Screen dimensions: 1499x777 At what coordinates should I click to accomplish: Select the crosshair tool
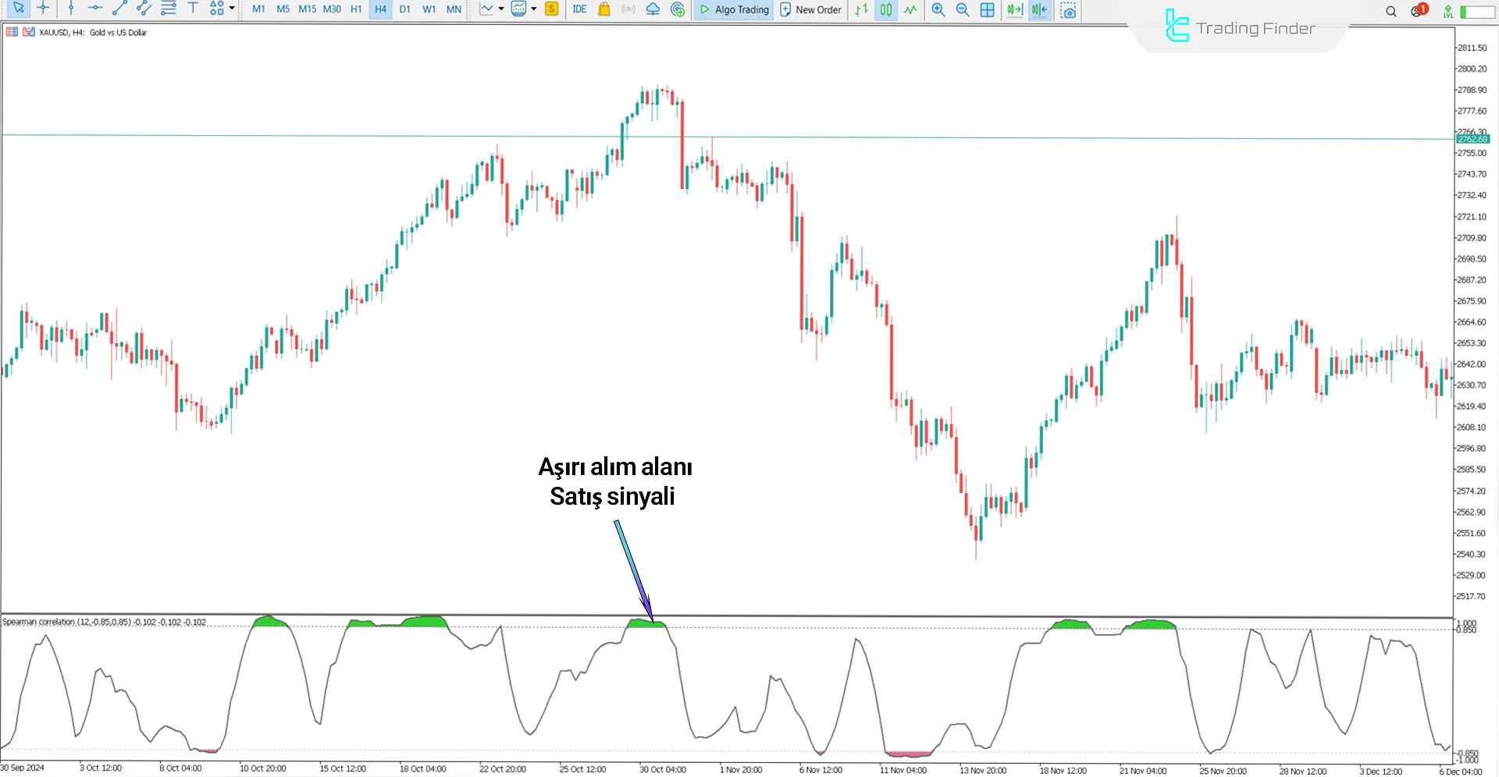(43, 9)
